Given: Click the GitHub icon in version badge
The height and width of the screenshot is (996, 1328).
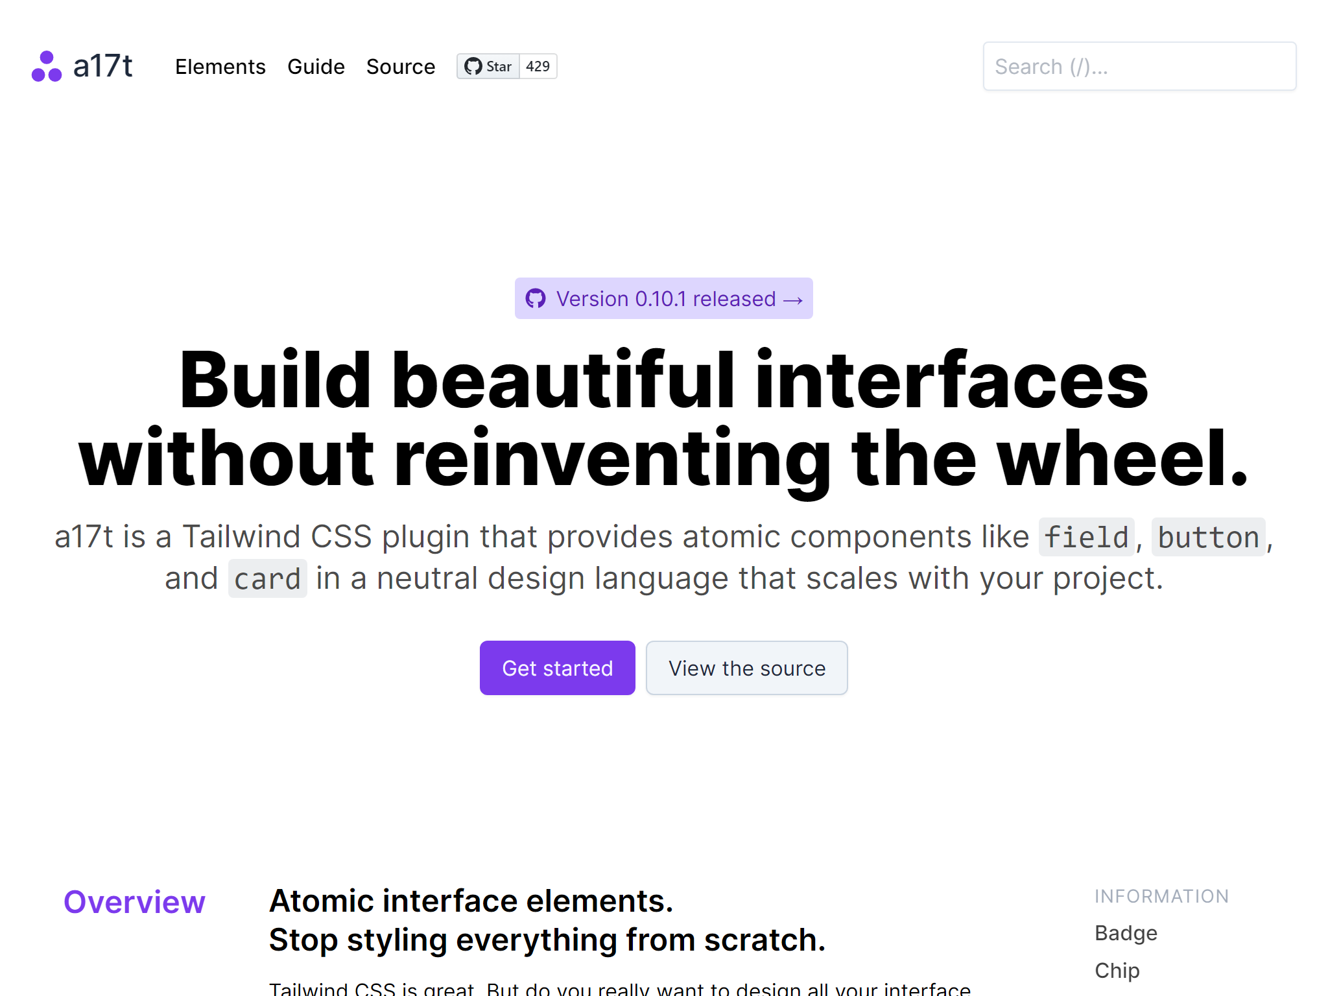Looking at the screenshot, I should [x=536, y=298].
